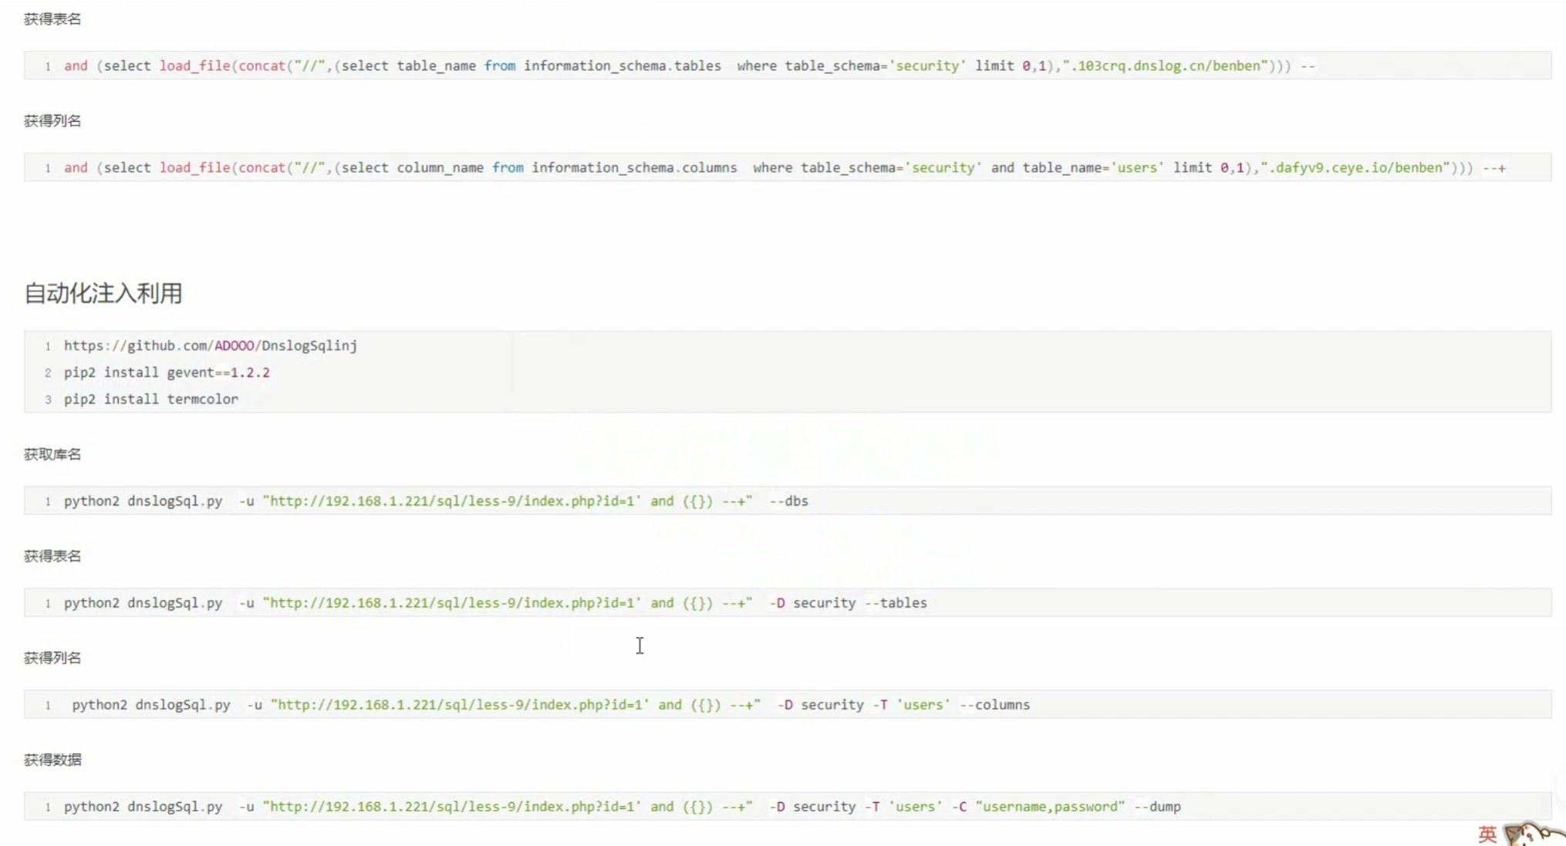Click the 自动化注入利用 section heading
The height and width of the screenshot is (846, 1566).
(103, 293)
